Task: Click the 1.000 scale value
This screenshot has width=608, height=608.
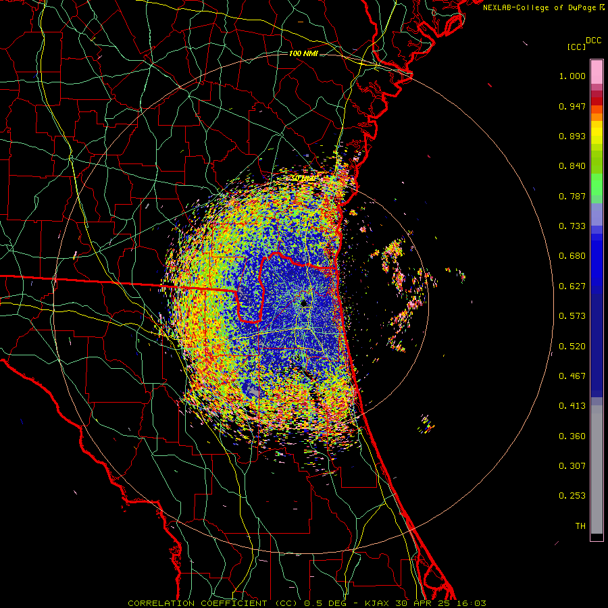Action: tap(572, 76)
